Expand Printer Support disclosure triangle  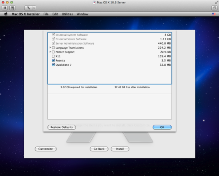tap(50, 52)
